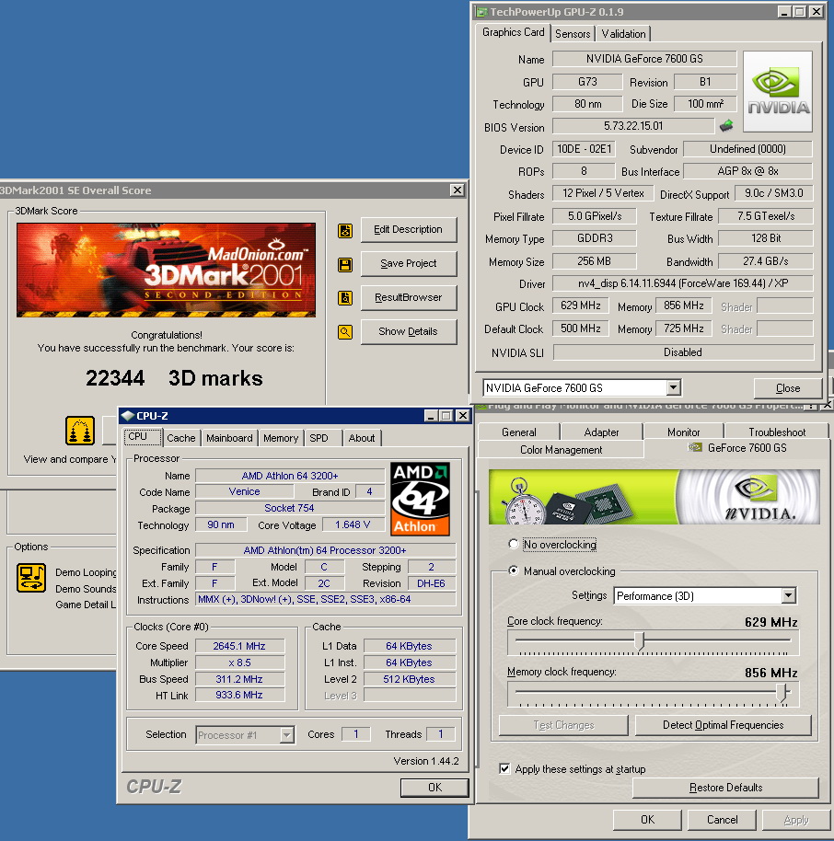Click the Save Project floppy disk icon
The width and height of the screenshot is (834, 841).
point(345,264)
